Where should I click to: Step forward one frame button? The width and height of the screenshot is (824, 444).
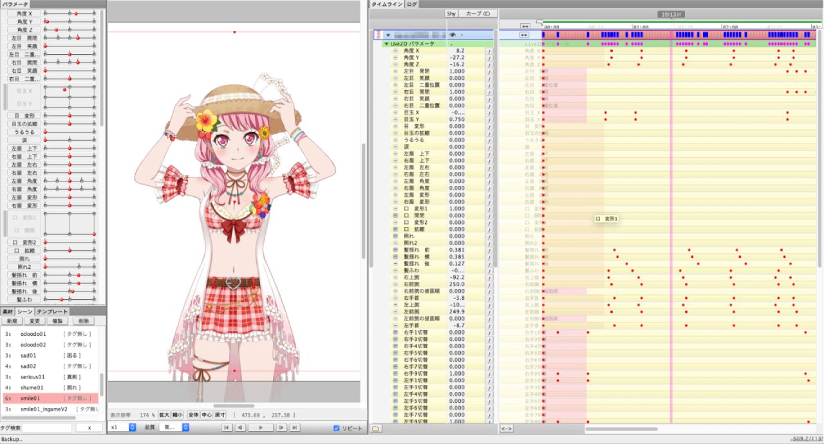tap(281, 427)
